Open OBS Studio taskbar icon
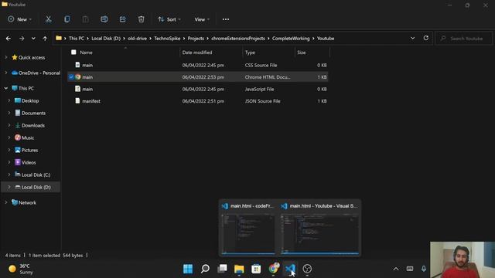495x278 pixels. (x=307, y=269)
